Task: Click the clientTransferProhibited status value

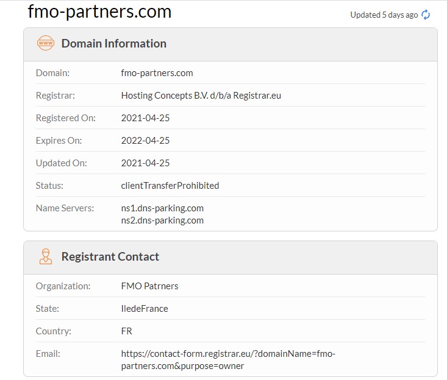Action: click(170, 186)
